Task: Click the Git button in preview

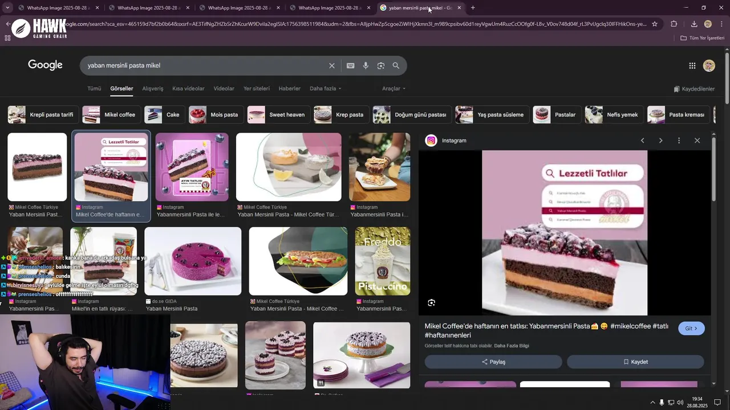Action: (x=691, y=329)
